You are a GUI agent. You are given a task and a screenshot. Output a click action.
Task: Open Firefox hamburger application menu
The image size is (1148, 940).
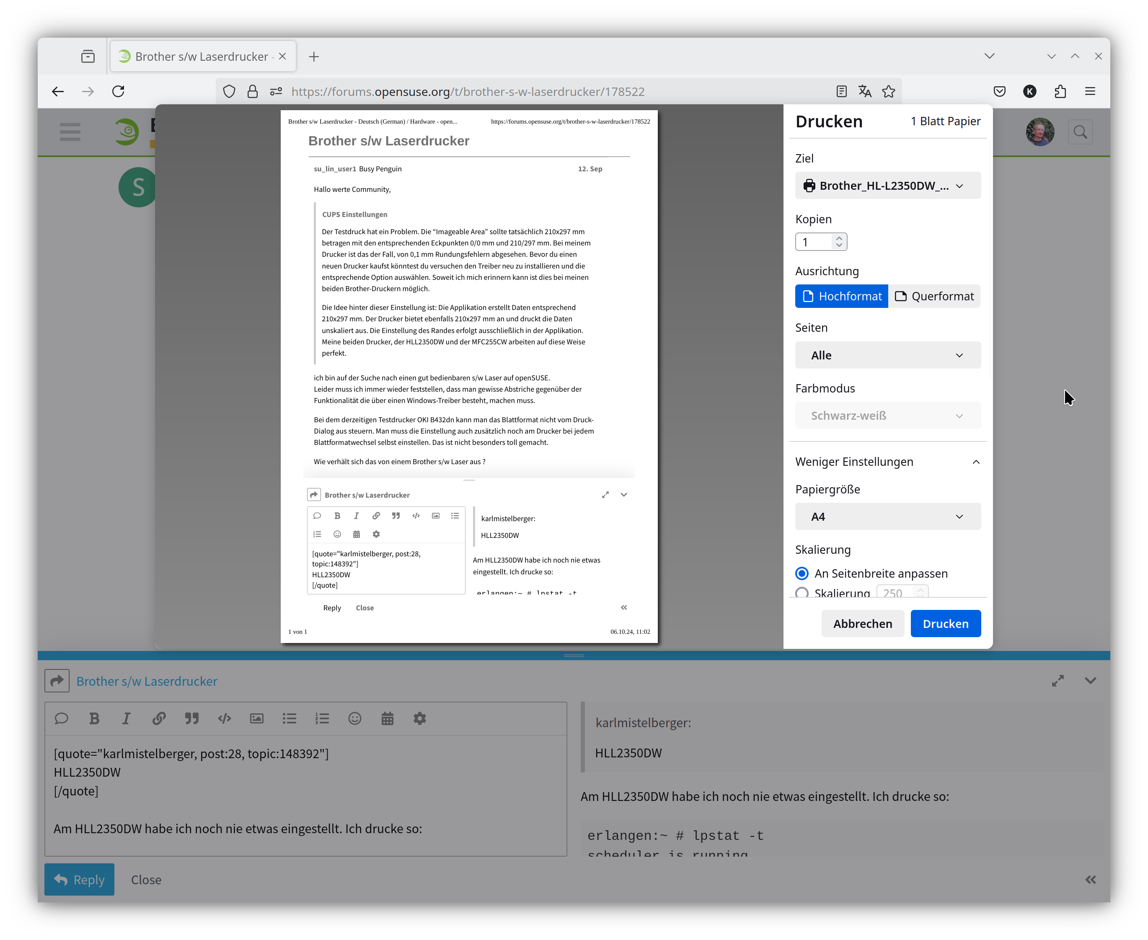click(1090, 91)
